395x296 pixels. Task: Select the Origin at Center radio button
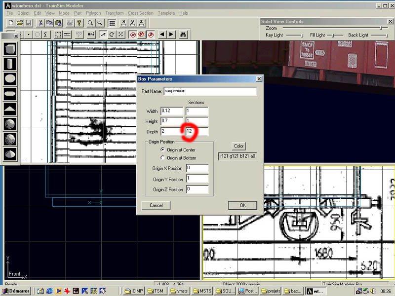163,149
